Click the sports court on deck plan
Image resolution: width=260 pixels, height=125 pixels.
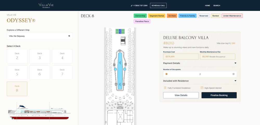[x=120, y=31]
